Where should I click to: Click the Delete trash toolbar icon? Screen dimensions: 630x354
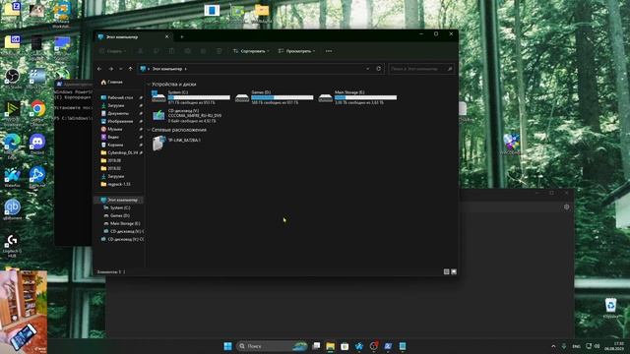tap(219, 51)
